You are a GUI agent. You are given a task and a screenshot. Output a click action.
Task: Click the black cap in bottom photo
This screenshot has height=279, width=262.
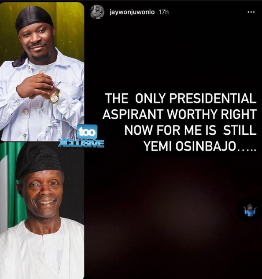point(38,161)
